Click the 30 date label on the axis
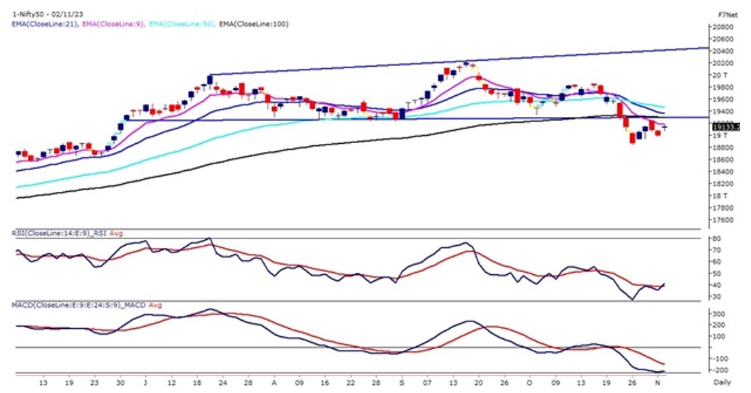The image size is (751, 393). click(120, 382)
